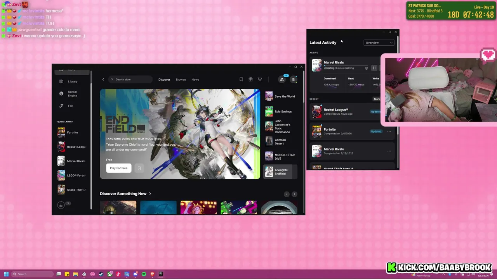Click the Windows taskbar Search box
This screenshot has width=497, height=279.
[x=32, y=274]
